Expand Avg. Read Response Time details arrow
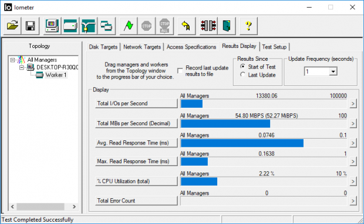This screenshot has height=224, width=364. [353, 143]
